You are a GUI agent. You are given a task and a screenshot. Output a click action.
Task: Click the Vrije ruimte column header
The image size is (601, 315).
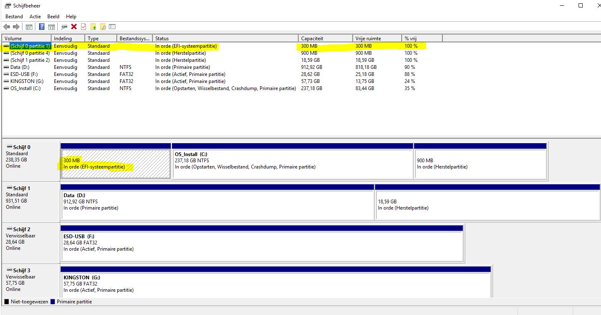[376, 39]
